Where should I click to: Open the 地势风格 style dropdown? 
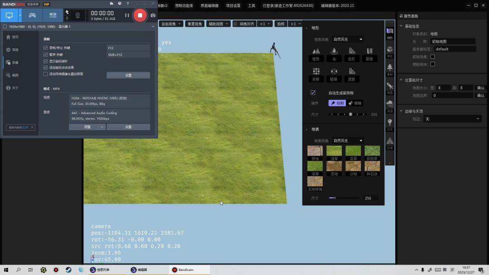(x=348, y=39)
